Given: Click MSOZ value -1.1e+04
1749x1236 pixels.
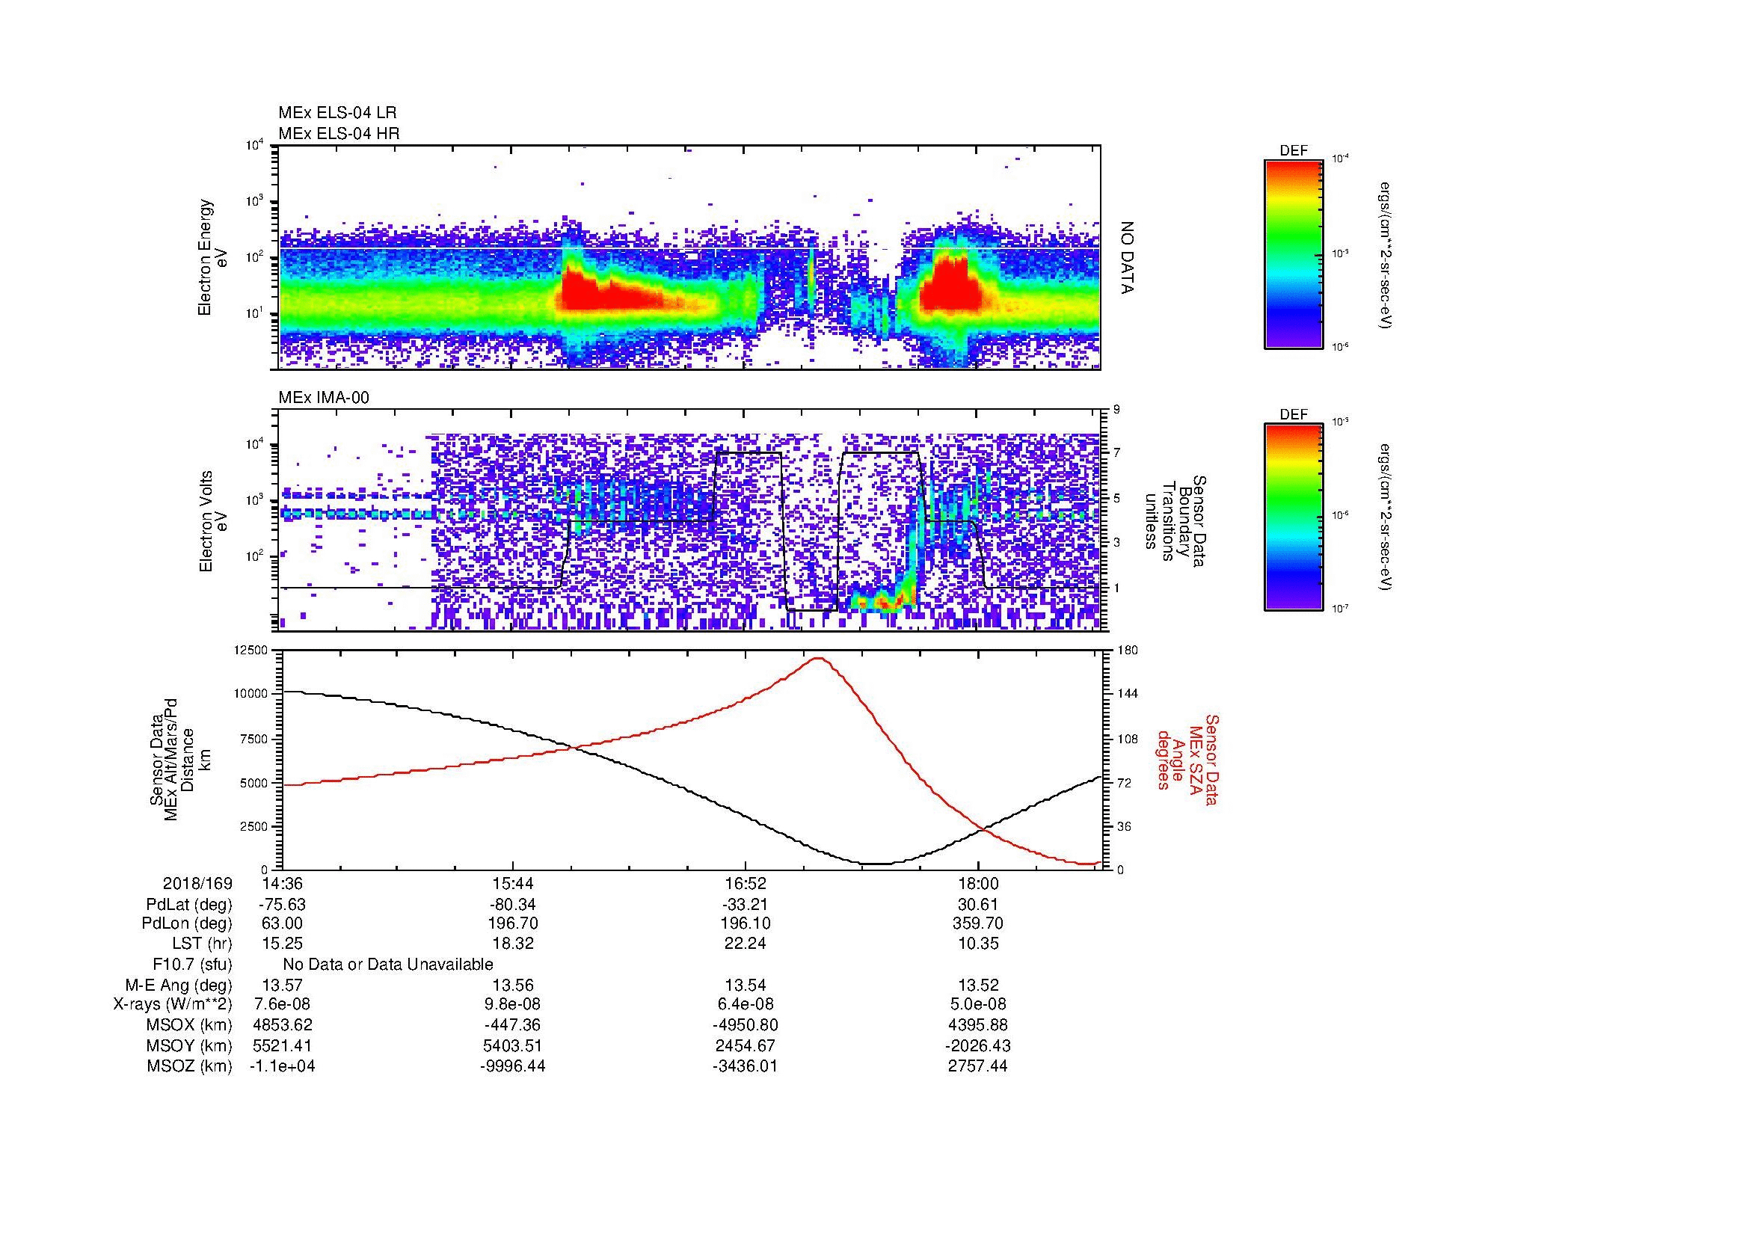Looking at the screenshot, I should [x=283, y=1066].
